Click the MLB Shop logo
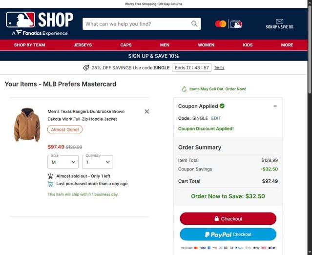312x255 pixels. point(40,23)
